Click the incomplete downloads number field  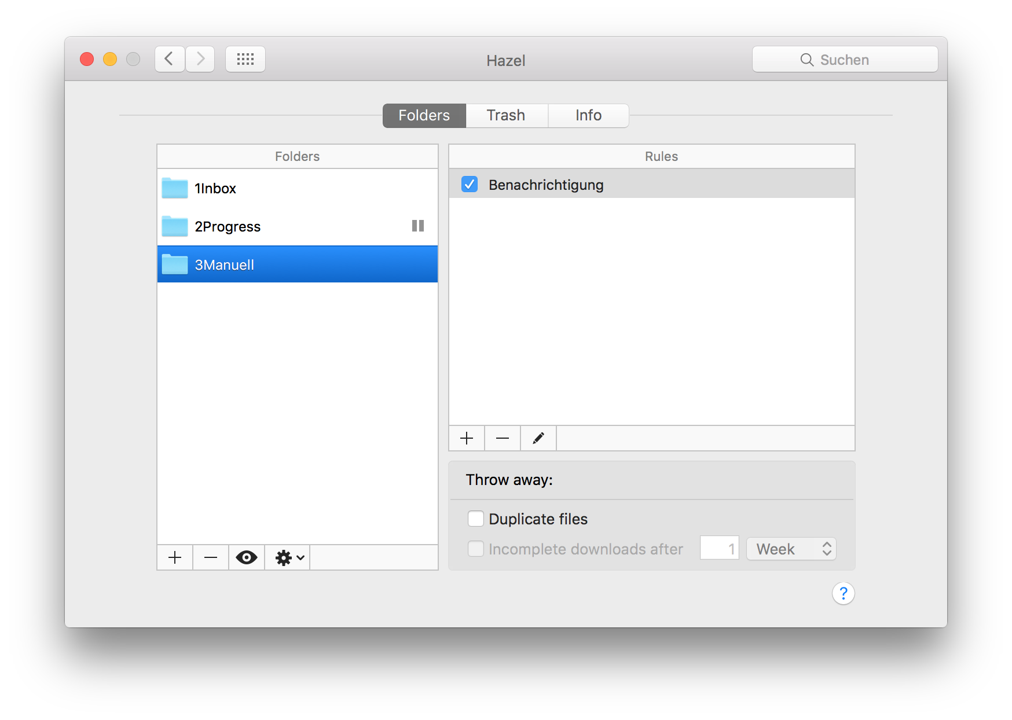720,548
